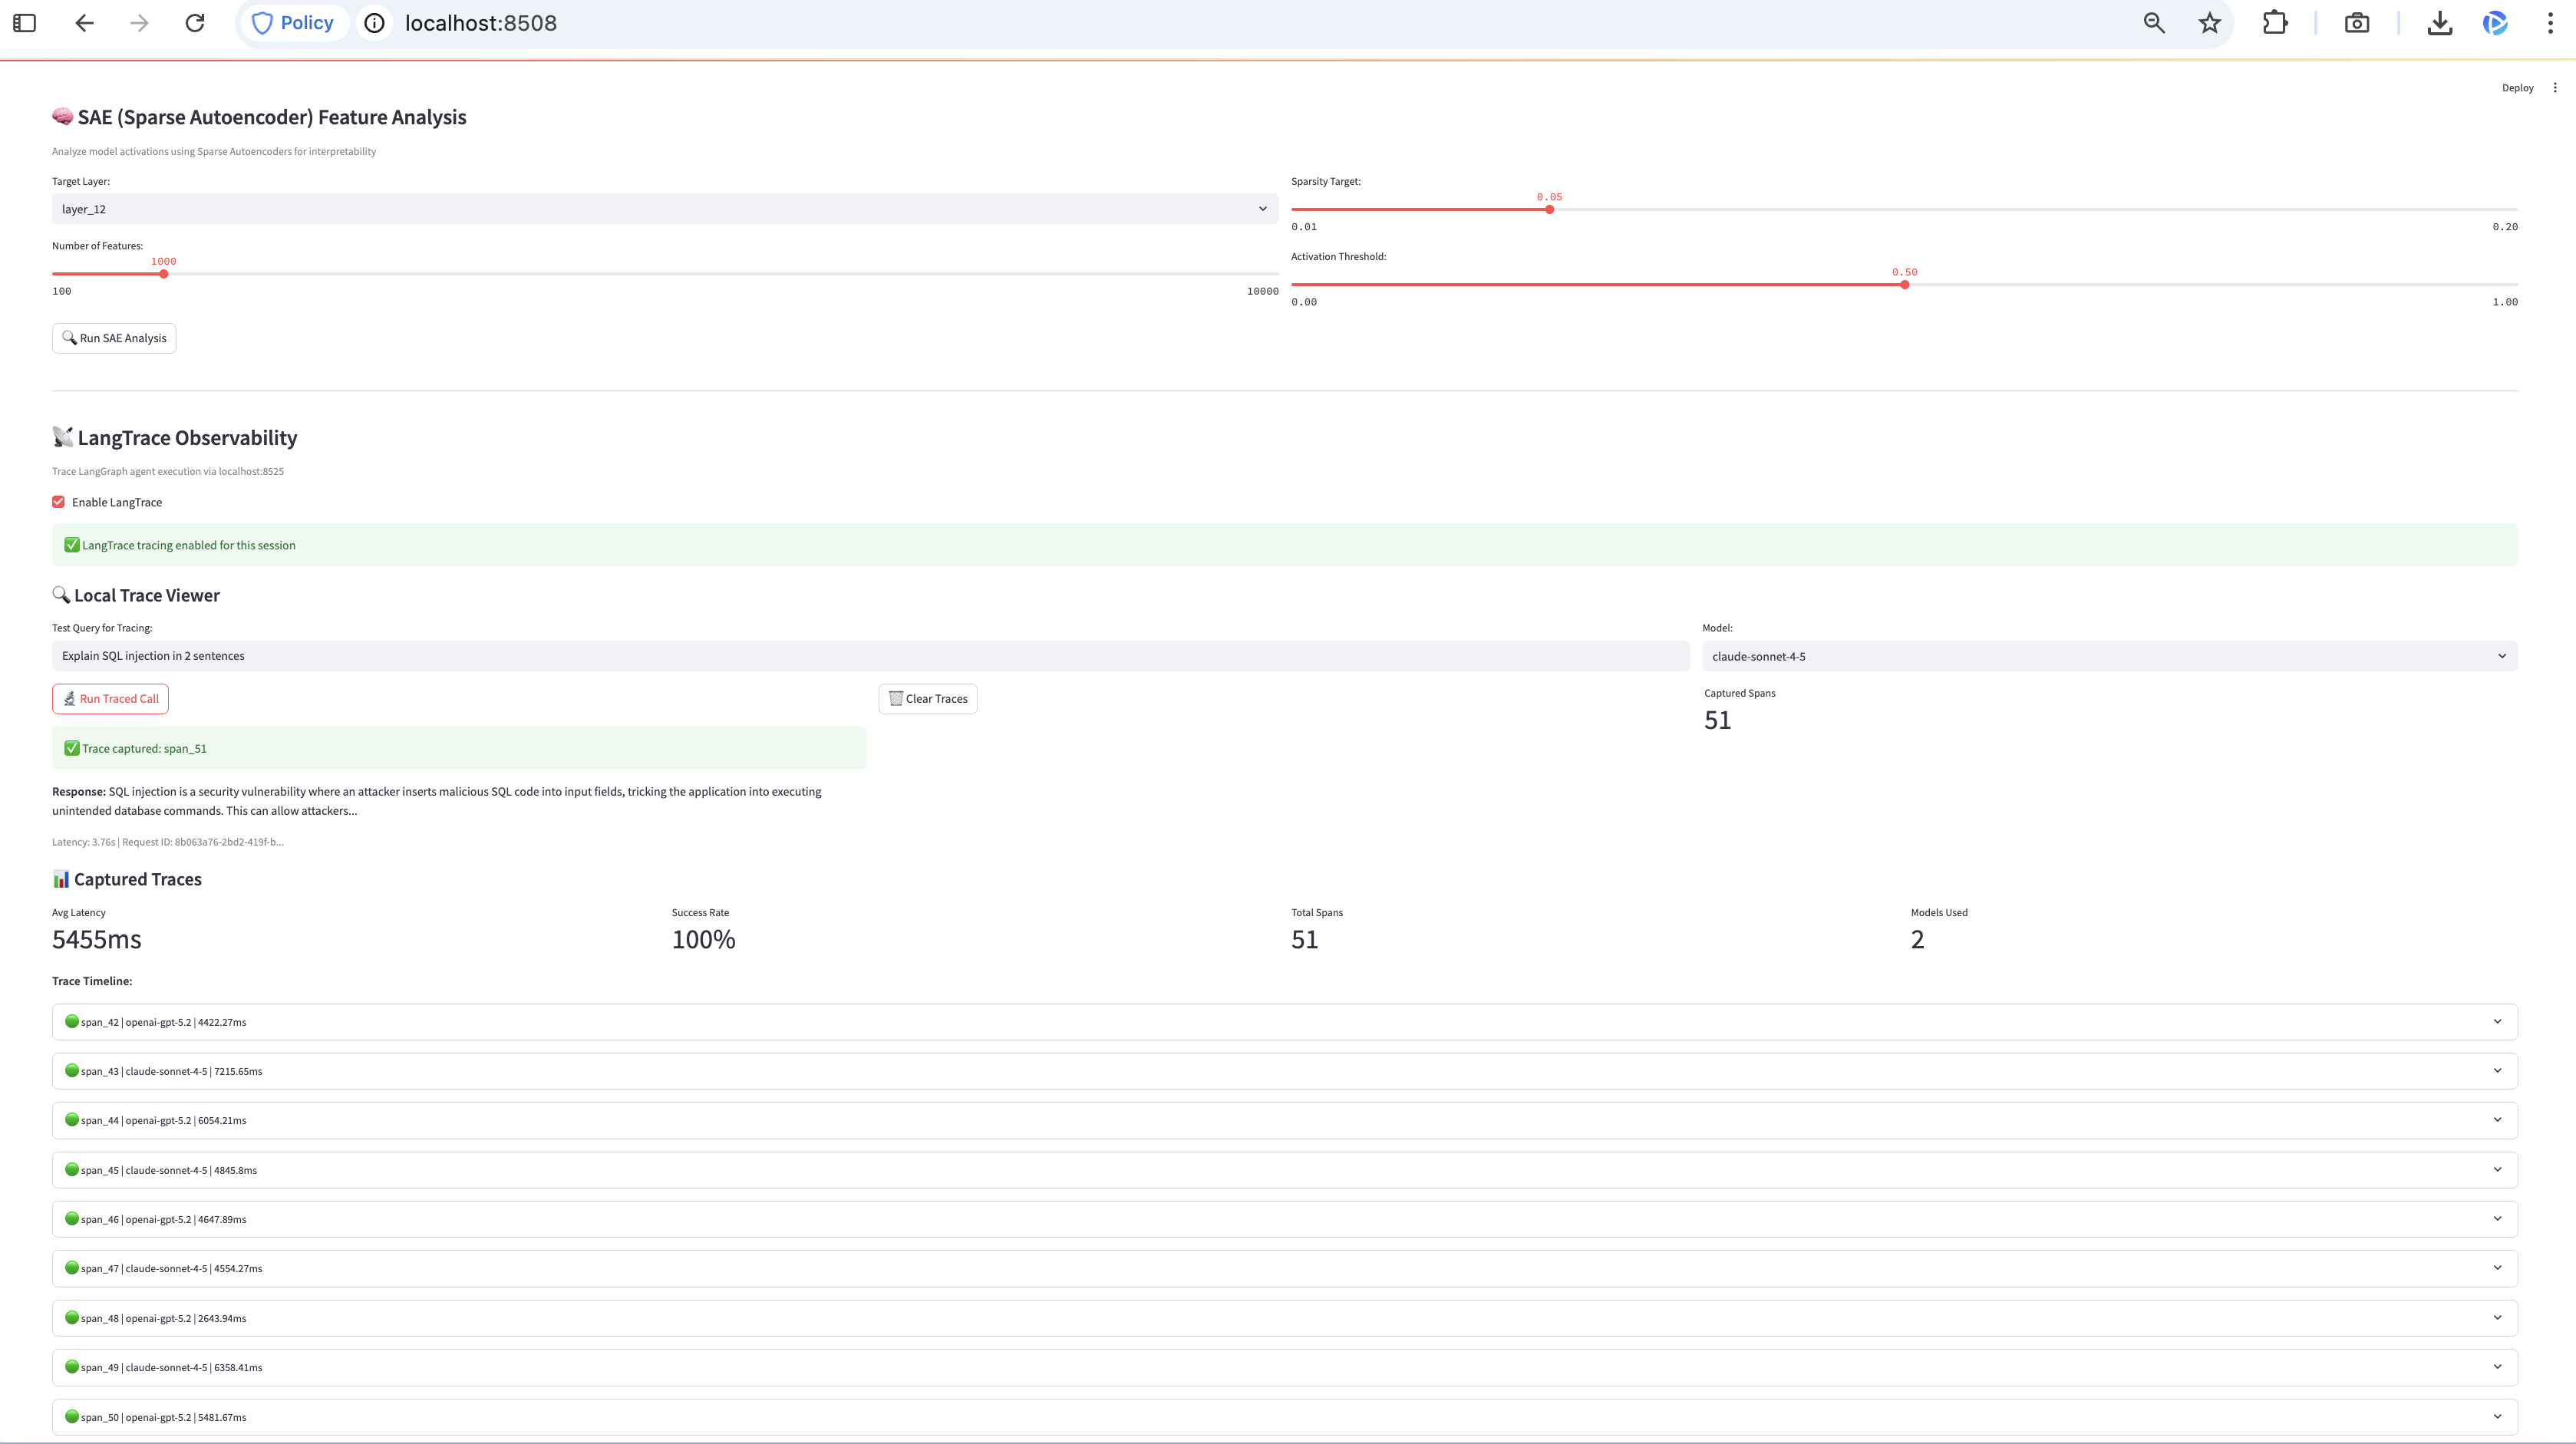Open the browser extensions puzzle icon

(x=2275, y=23)
